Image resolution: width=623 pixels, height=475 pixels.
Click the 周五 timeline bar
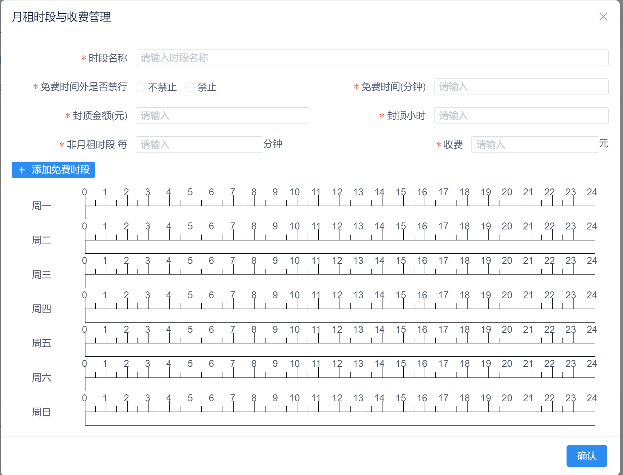pyautogui.click(x=340, y=350)
